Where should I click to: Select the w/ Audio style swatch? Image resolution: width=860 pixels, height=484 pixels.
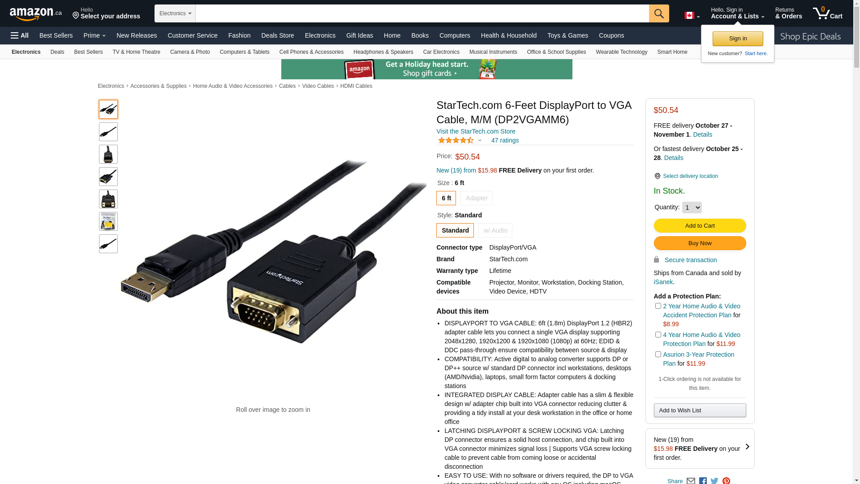tap(495, 230)
